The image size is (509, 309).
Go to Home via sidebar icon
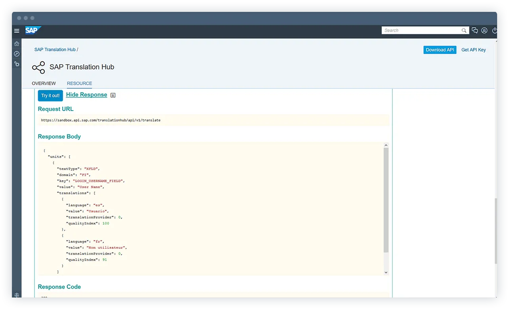coord(17,44)
